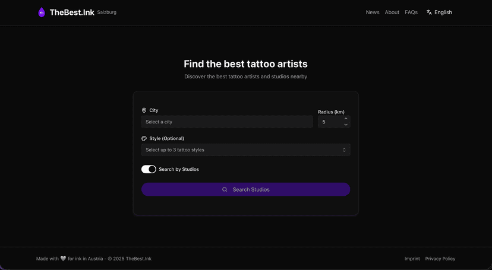
Task: Open the tattoo styles dropdown
Action: 245,150
